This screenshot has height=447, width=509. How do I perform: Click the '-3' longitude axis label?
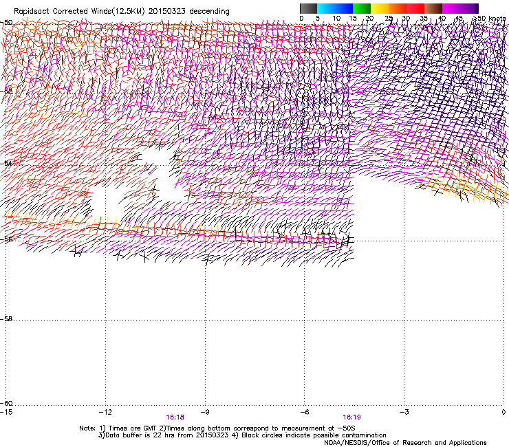[404, 412]
